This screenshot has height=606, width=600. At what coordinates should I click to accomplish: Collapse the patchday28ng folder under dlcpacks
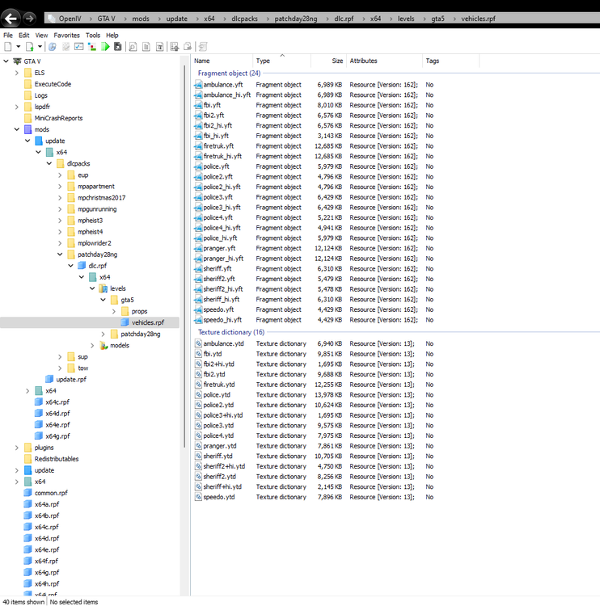pyautogui.click(x=60, y=255)
